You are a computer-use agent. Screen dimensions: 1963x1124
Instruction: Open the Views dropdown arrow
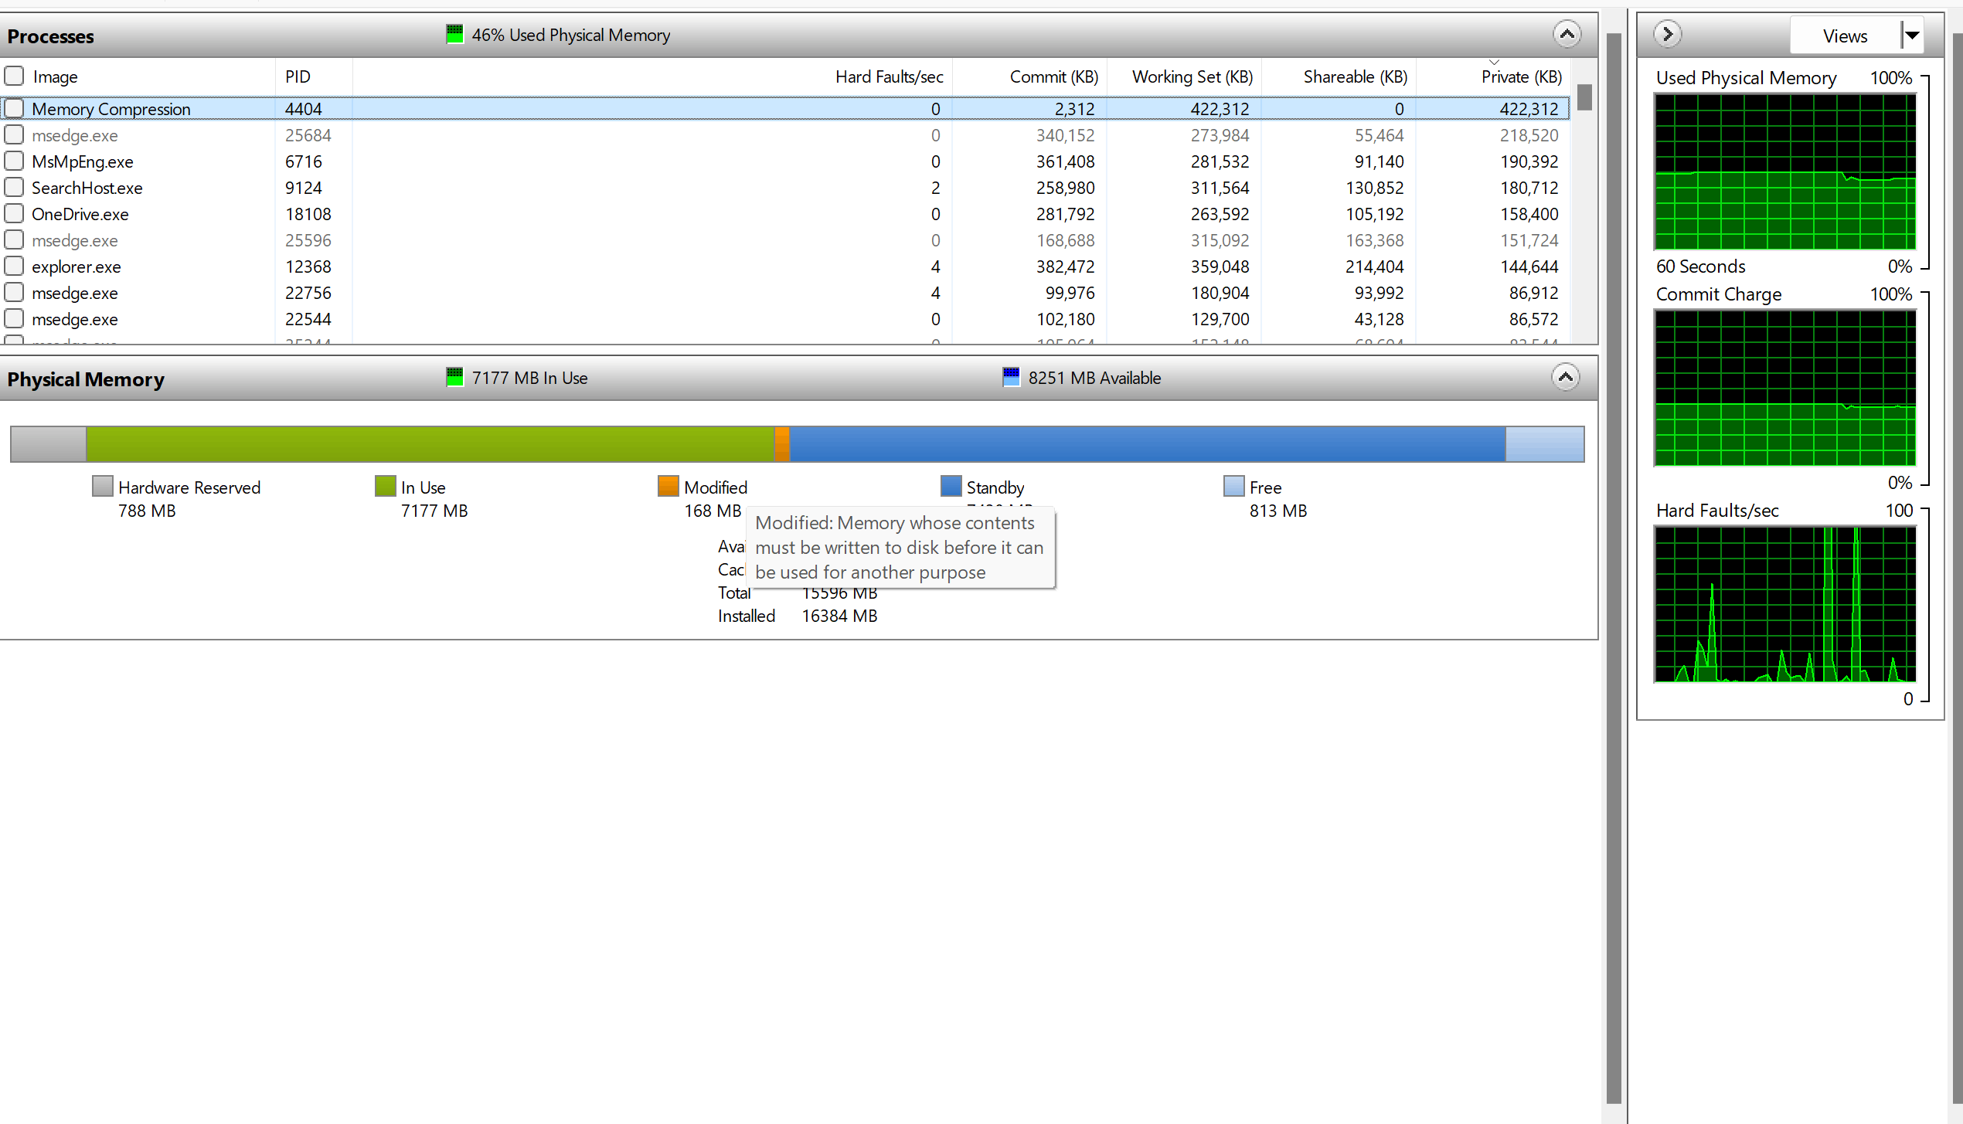point(1912,36)
